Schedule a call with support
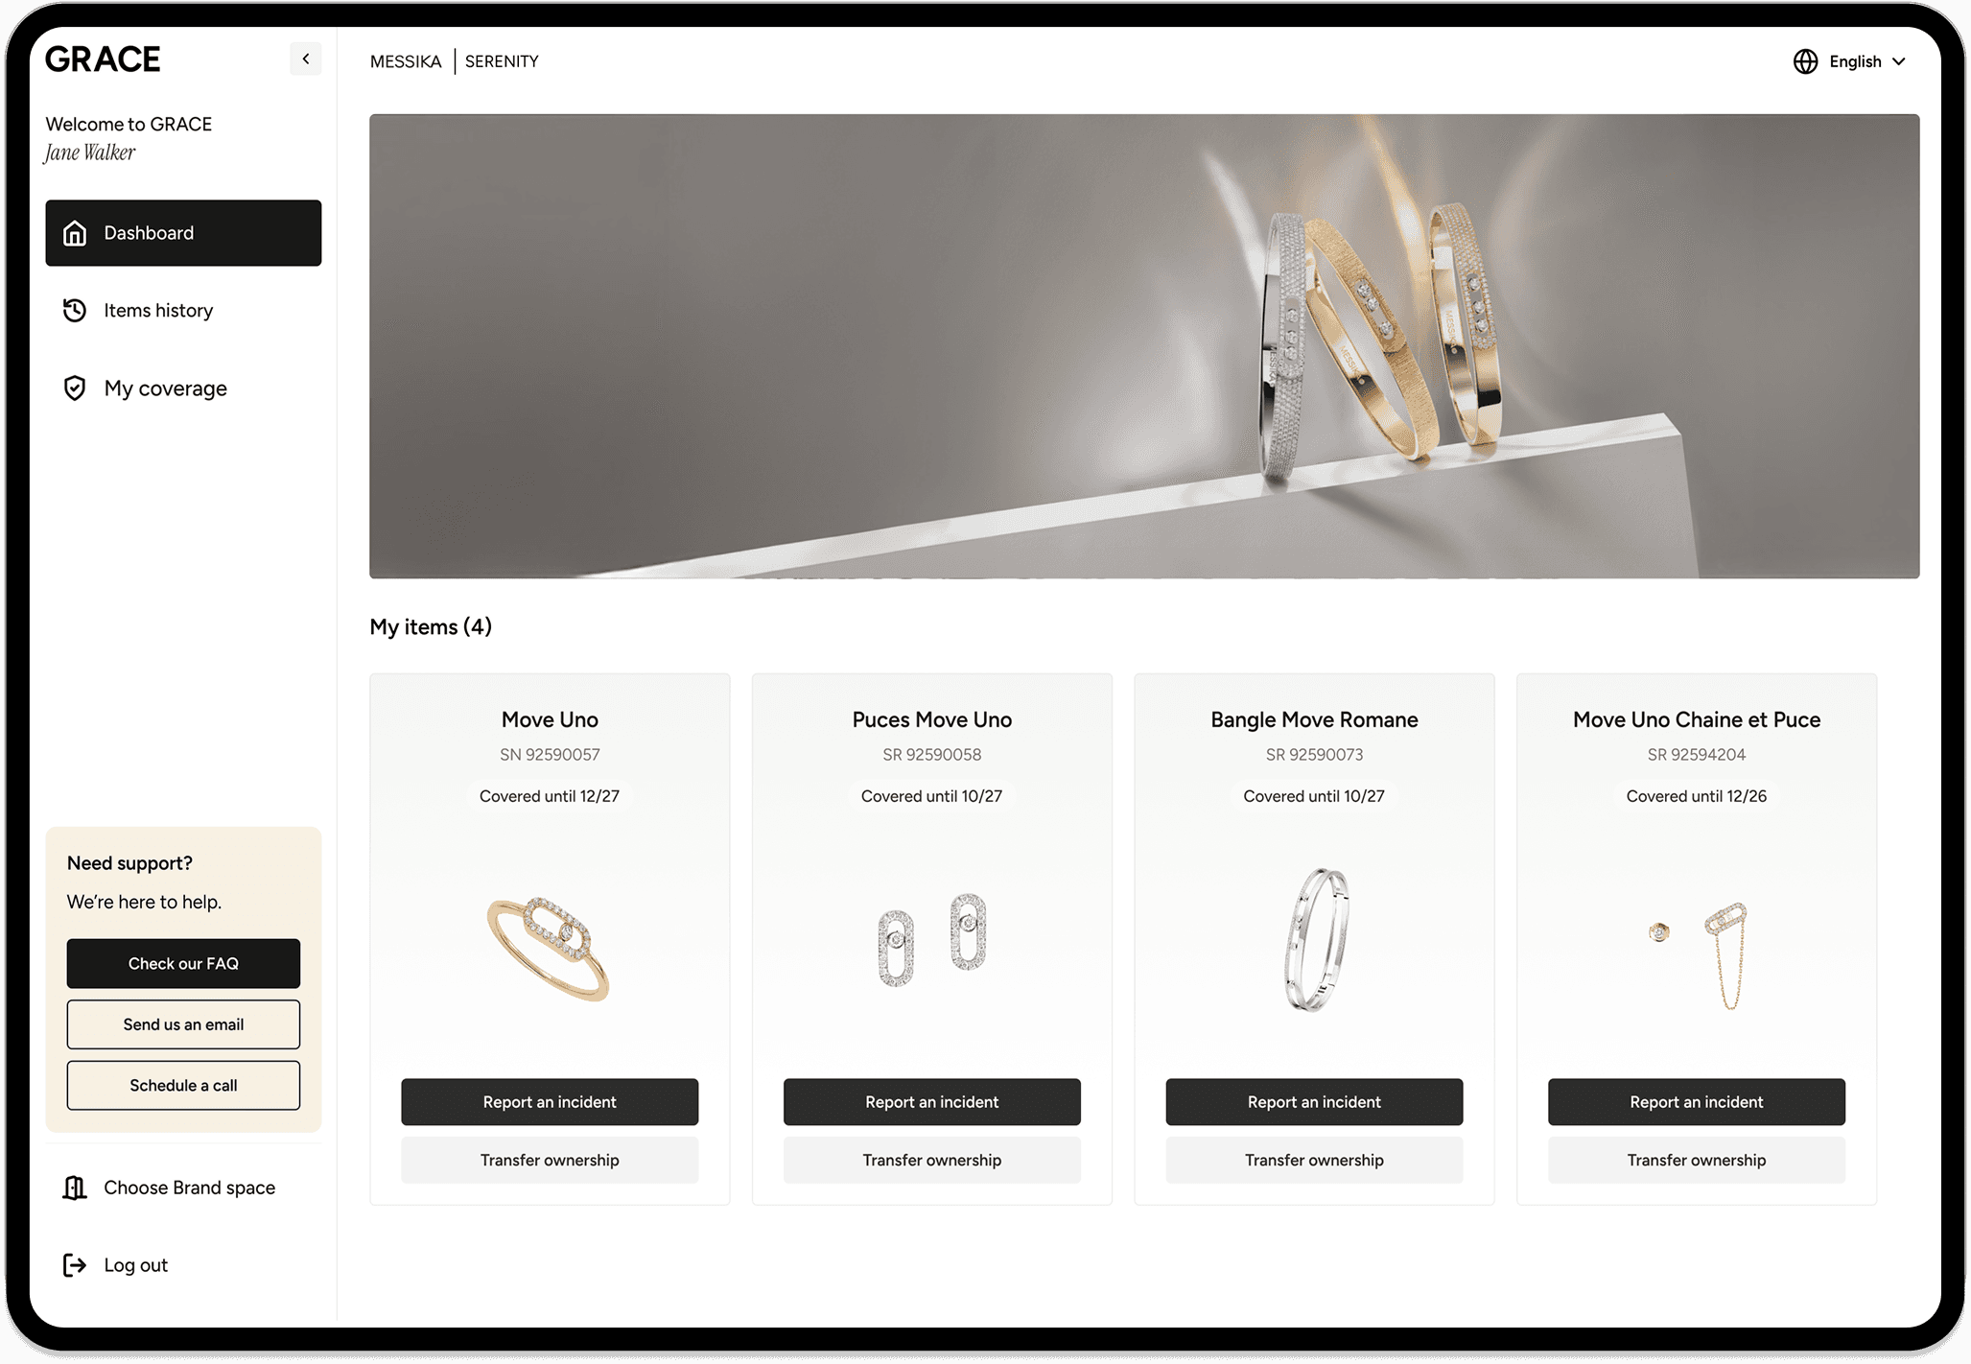The width and height of the screenshot is (1971, 1364). (183, 1085)
